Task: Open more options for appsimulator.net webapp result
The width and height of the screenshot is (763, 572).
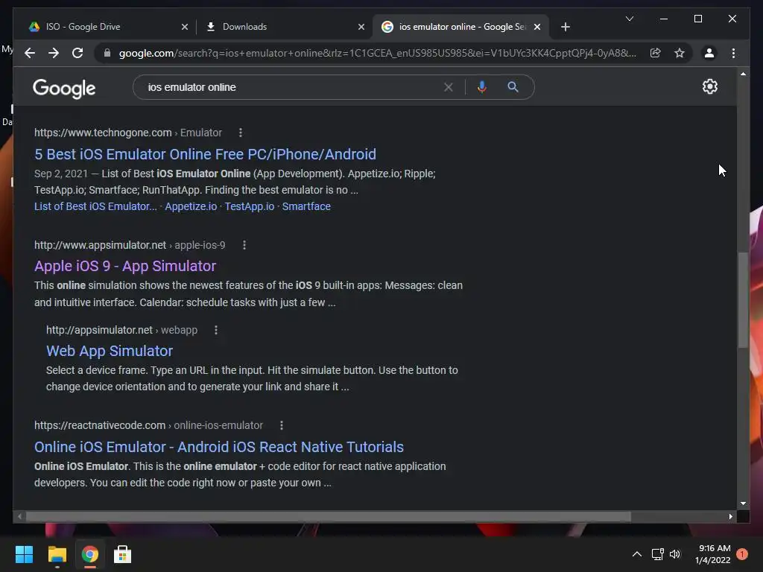Action: (216, 330)
